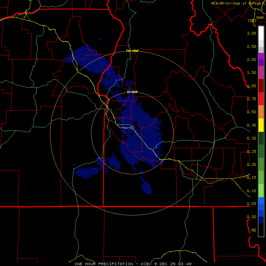Click the 1.50 legend value
Viewport: 266px width, 266px height.
click(252, 73)
